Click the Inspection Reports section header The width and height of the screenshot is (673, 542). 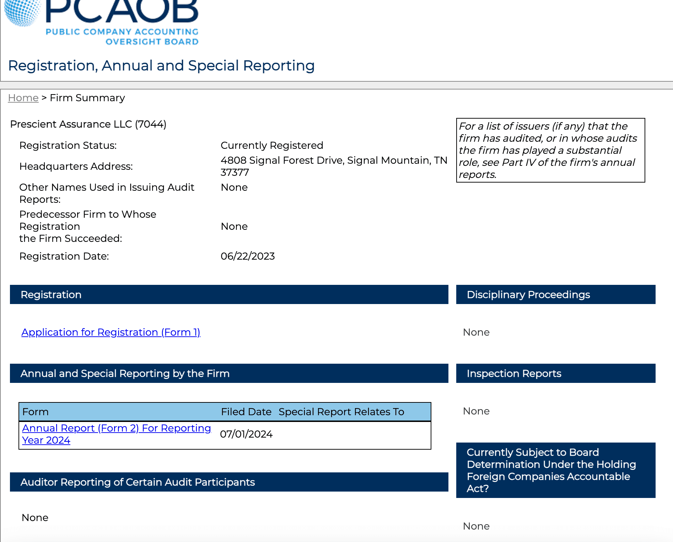(x=556, y=373)
